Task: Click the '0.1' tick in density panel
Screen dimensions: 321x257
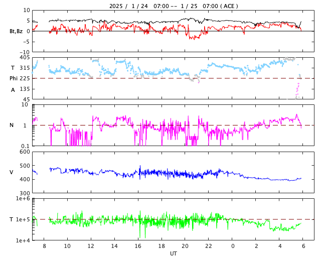Action: (x=25, y=146)
